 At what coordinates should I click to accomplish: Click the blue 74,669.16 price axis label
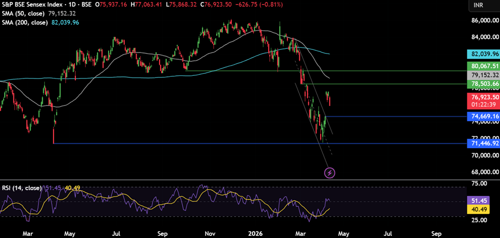click(x=483, y=116)
